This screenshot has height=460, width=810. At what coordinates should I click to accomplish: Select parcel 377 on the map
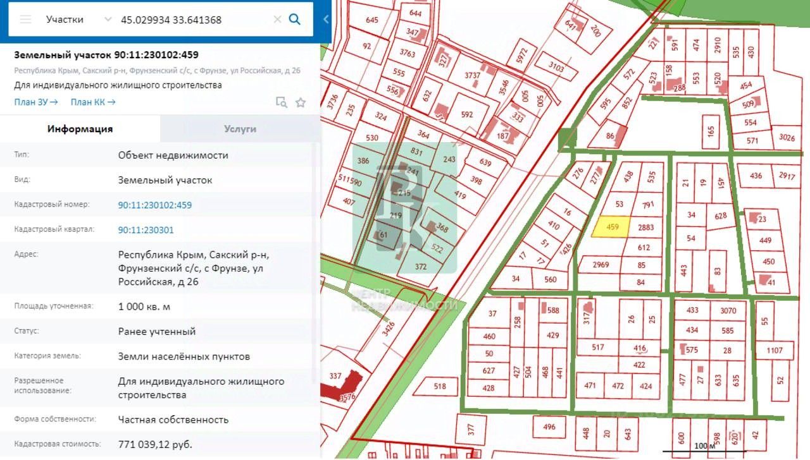(x=471, y=430)
